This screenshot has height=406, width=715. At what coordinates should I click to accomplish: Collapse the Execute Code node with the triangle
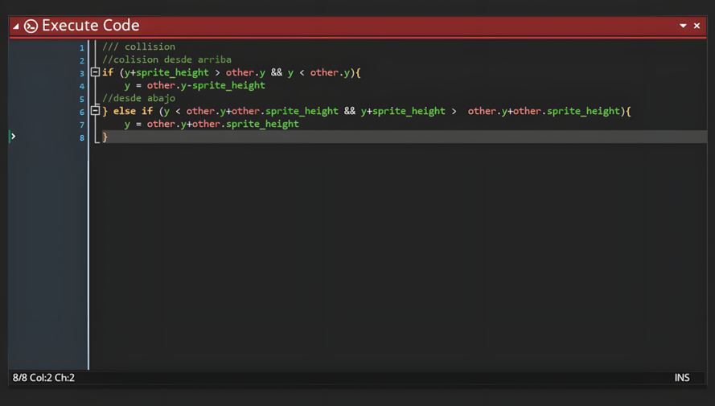click(x=16, y=27)
